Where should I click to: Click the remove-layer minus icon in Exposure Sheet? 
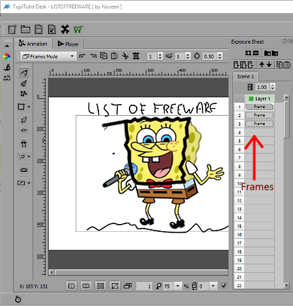(256, 53)
